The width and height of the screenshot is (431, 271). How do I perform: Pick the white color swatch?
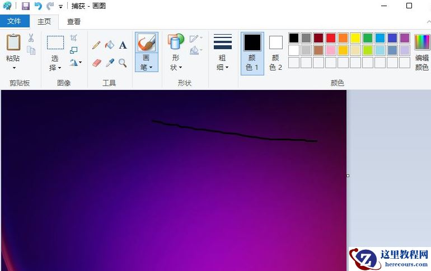[x=293, y=50]
